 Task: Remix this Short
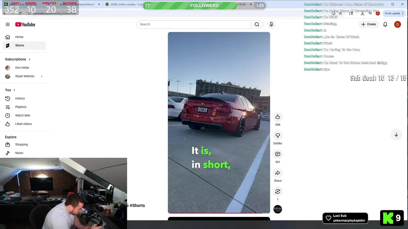click(x=278, y=191)
